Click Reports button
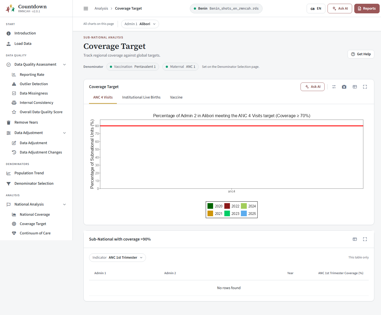This screenshot has width=381, height=315. tap(367, 9)
